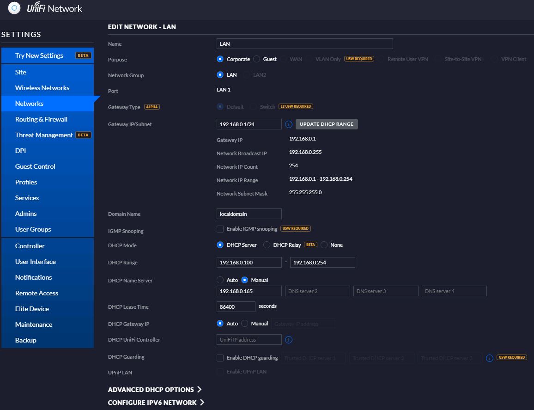Click the DNS server 3 field

pyautogui.click(x=386, y=291)
